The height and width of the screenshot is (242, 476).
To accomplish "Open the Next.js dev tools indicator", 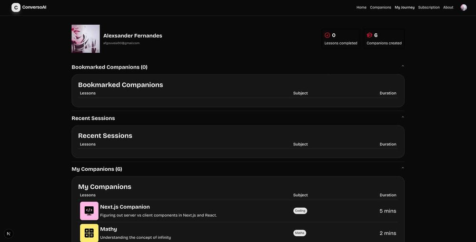I will (x=9, y=233).
